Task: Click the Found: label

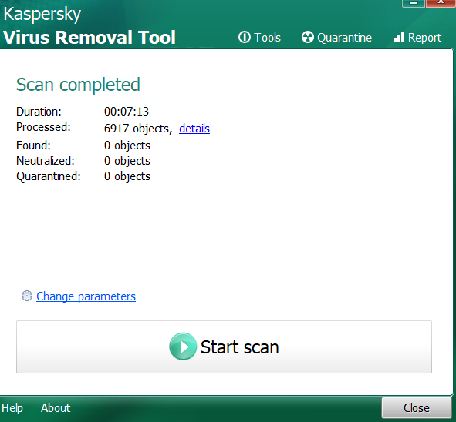Action: [x=33, y=146]
